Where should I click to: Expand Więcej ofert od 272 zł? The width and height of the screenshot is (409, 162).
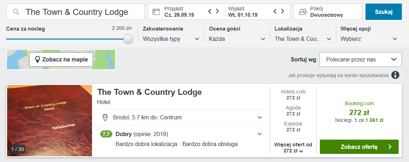pyautogui.click(x=293, y=148)
